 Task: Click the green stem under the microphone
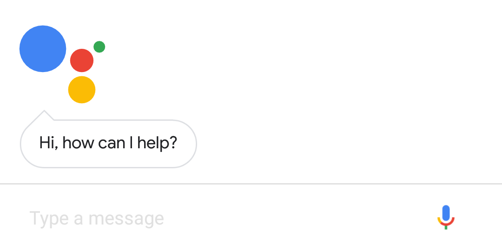tap(446, 227)
